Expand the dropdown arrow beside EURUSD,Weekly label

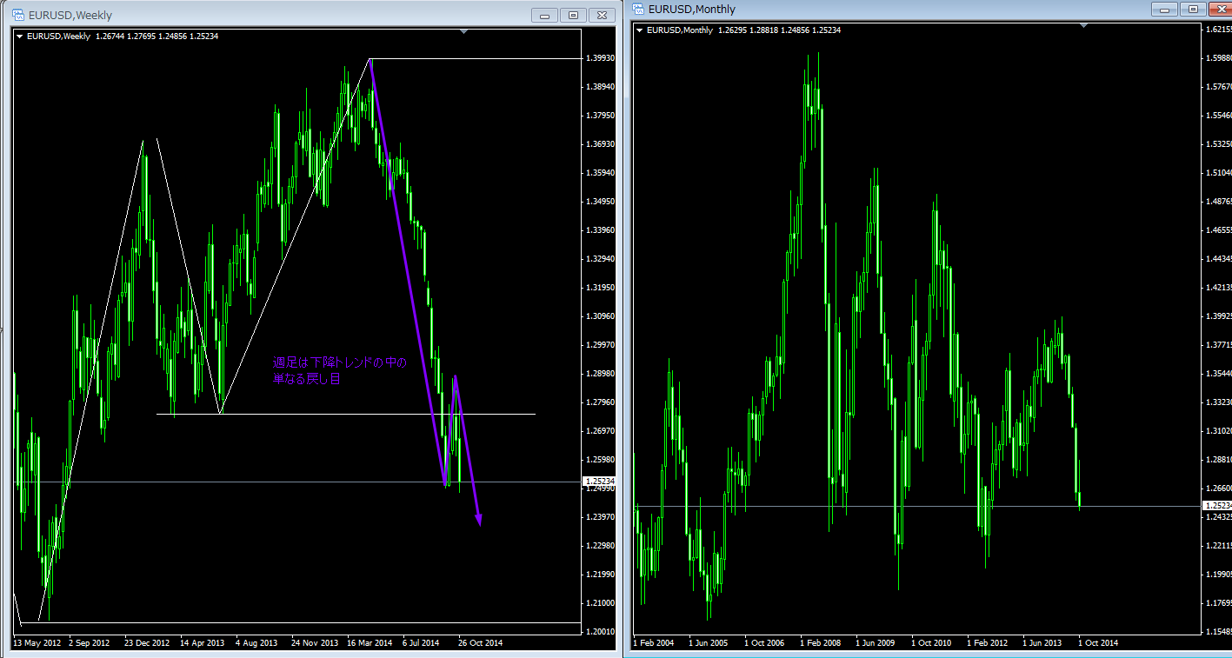pyautogui.click(x=19, y=37)
